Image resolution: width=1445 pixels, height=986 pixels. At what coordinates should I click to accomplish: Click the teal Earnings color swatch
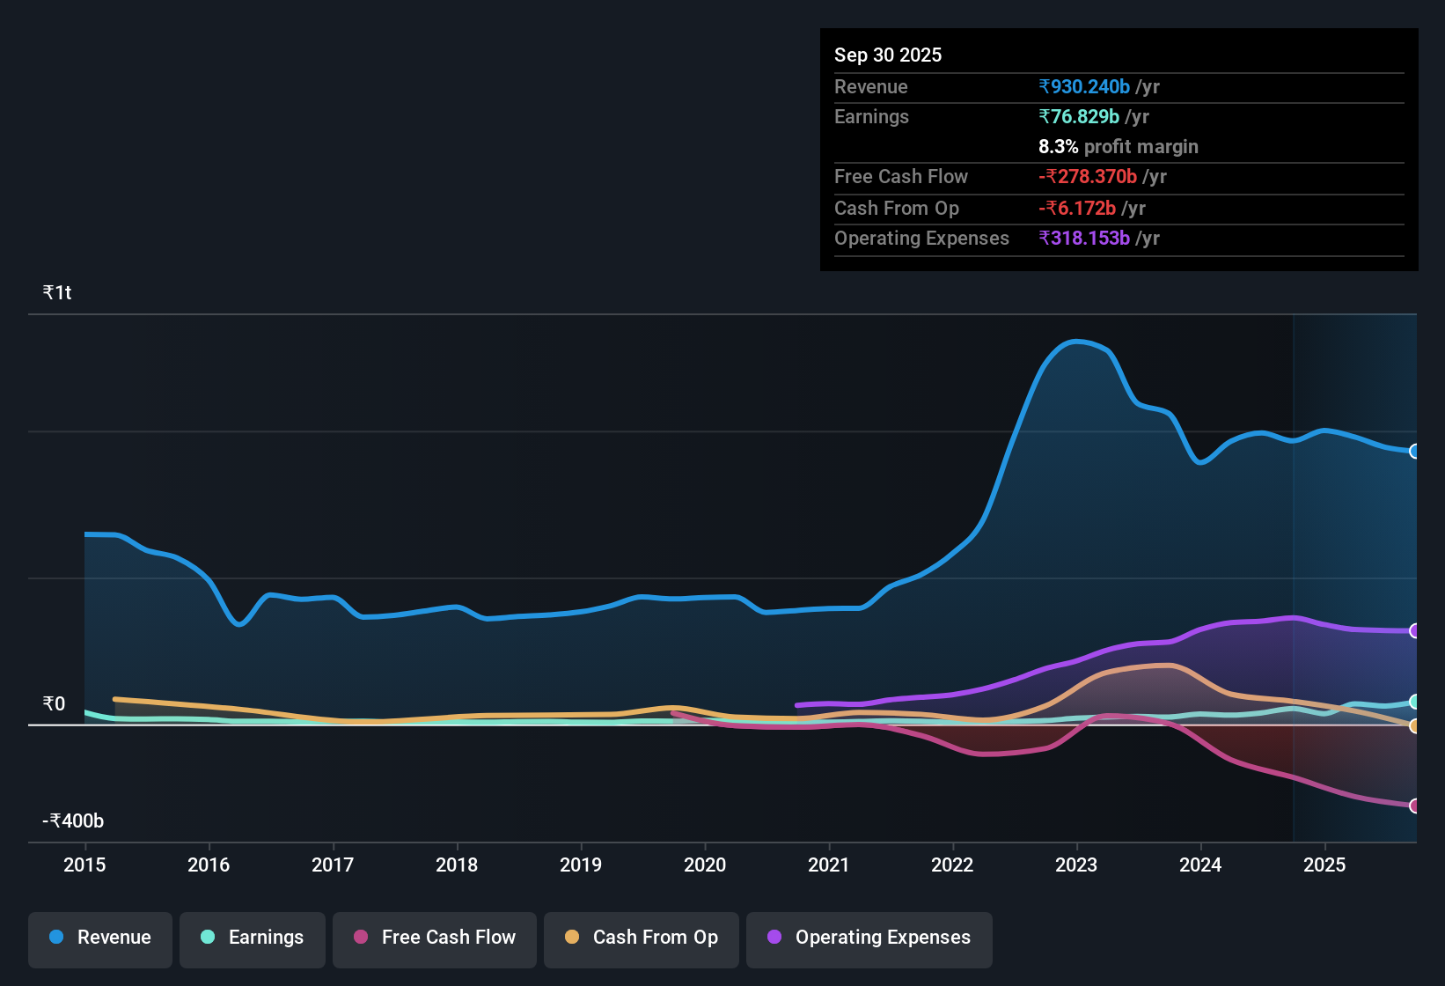[x=208, y=938]
